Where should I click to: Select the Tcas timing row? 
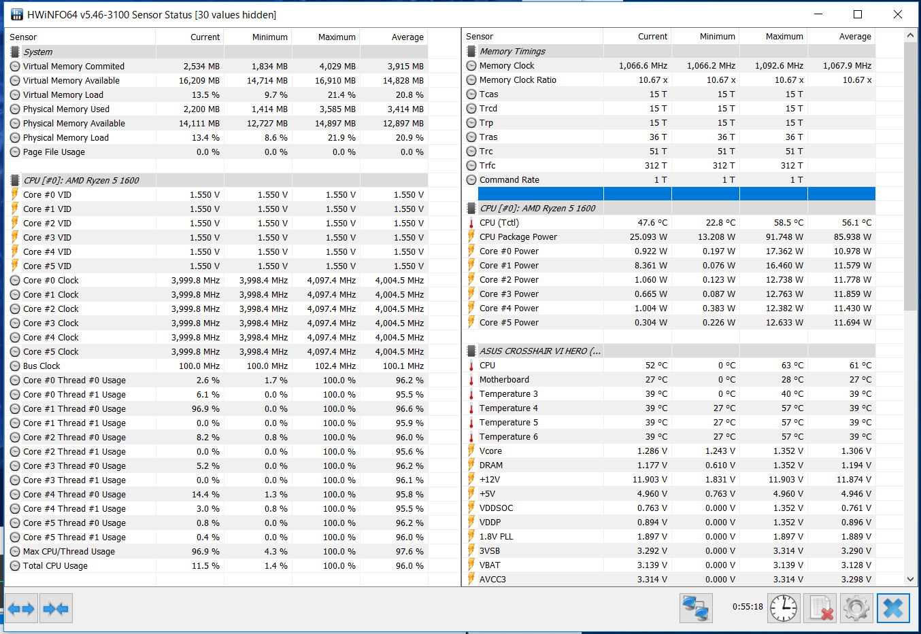669,94
